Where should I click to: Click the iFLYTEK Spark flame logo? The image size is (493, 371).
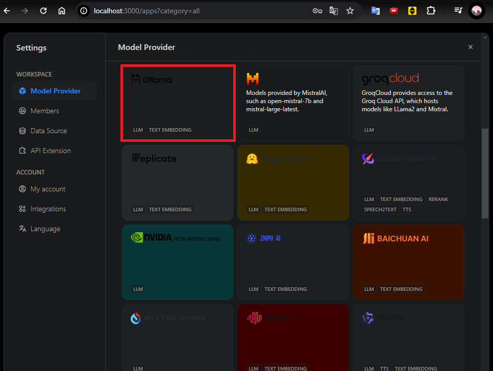136,318
